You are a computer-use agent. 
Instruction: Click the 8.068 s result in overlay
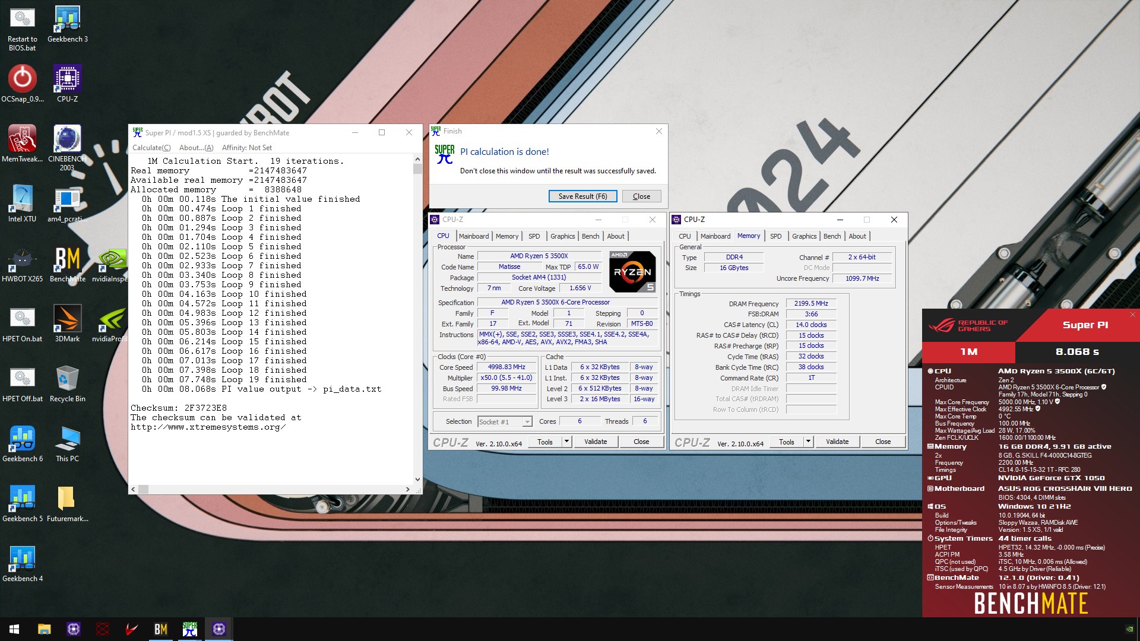pyautogui.click(x=1077, y=351)
